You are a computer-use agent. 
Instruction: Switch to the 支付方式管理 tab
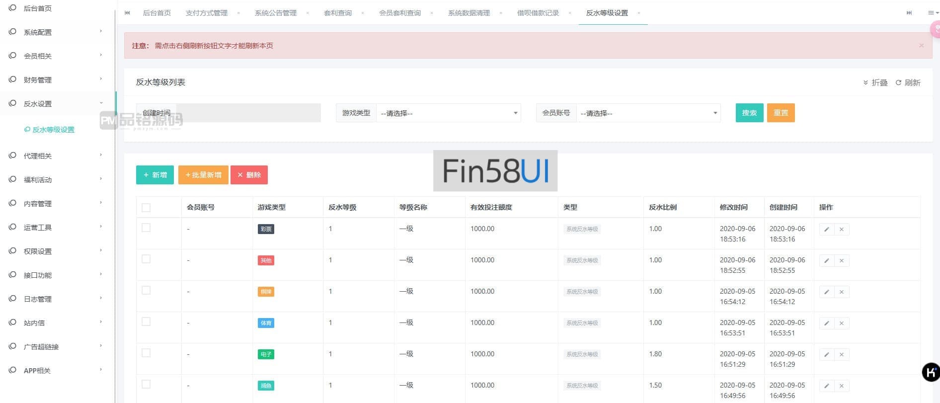[207, 13]
